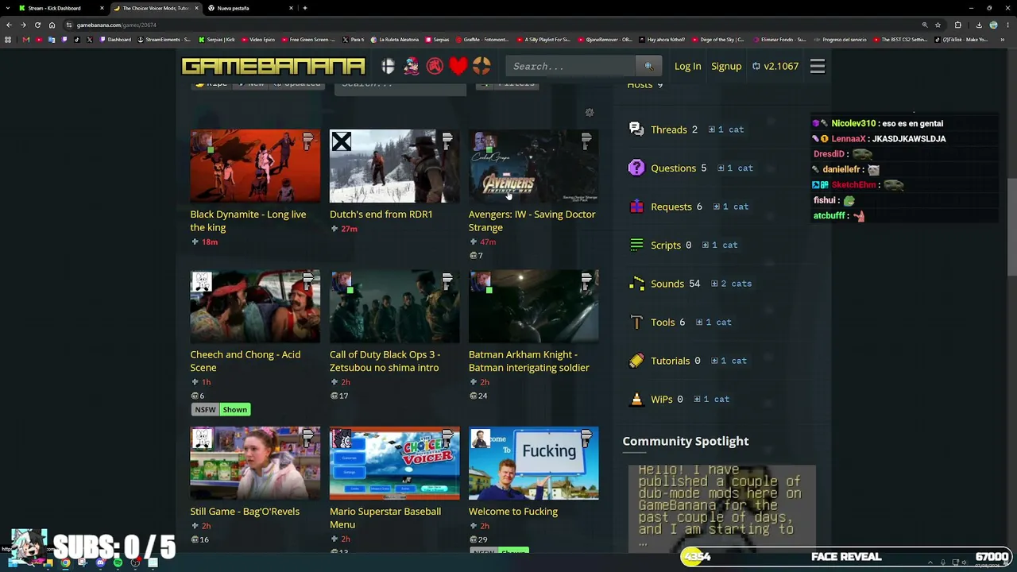This screenshot has width=1017, height=572.
Task: Open the Tutorials section
Action: click(671, 361)
